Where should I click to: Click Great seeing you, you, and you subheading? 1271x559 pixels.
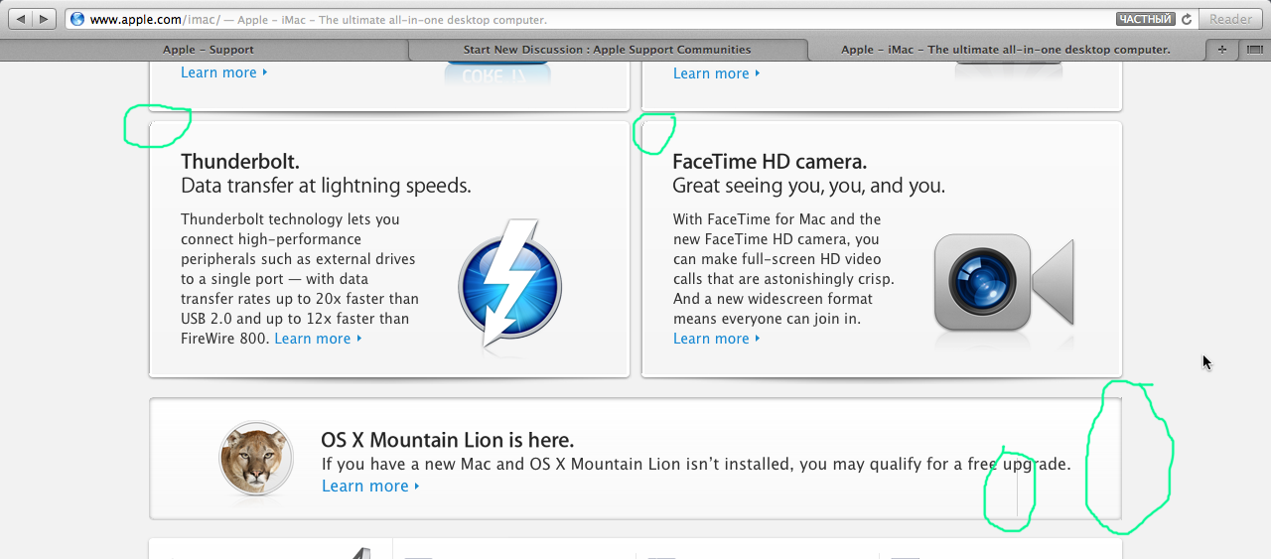pos(808,186)
